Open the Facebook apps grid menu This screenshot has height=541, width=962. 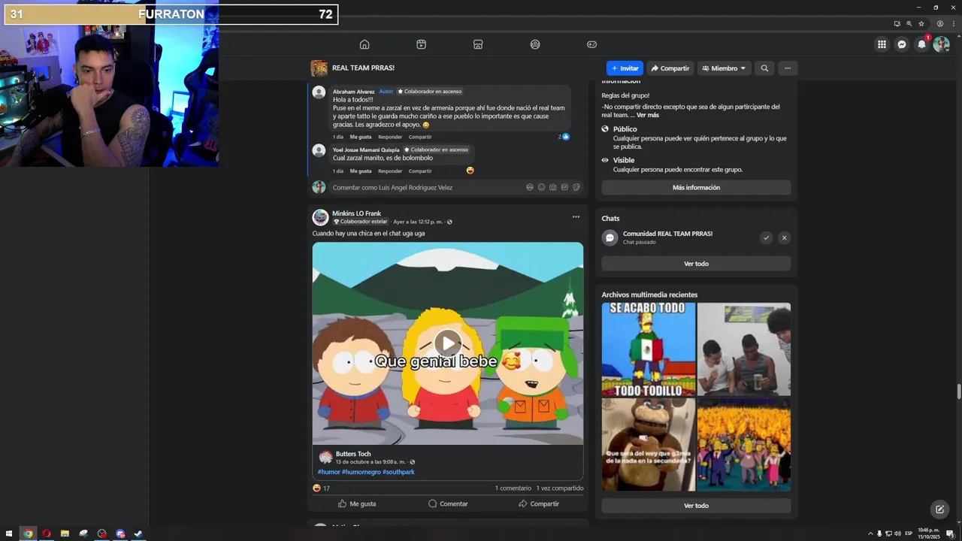click(x=882, y=44)
